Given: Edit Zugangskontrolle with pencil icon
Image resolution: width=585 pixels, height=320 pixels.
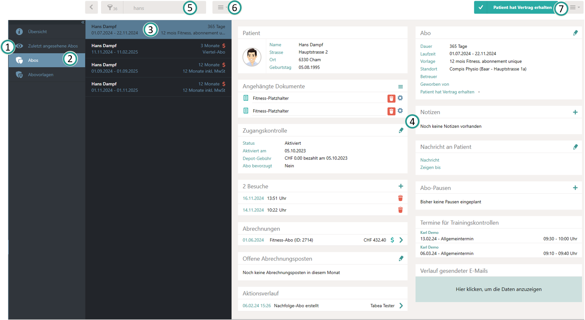Looking at the screenshot, I should 401,130.
